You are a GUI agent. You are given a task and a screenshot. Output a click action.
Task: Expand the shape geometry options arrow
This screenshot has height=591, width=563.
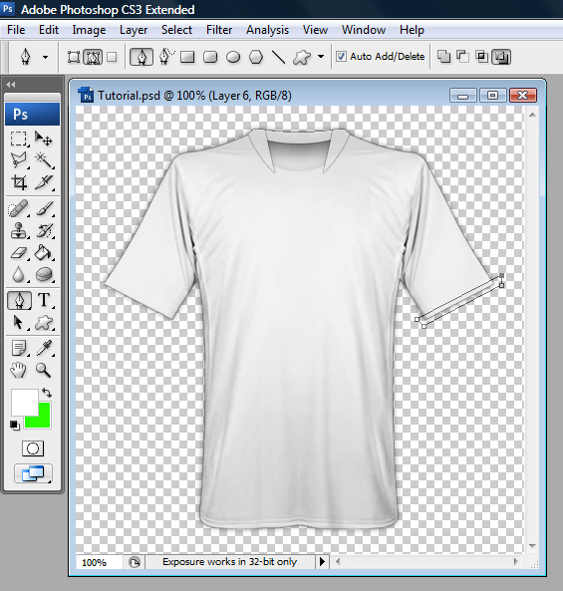[321, 57]
